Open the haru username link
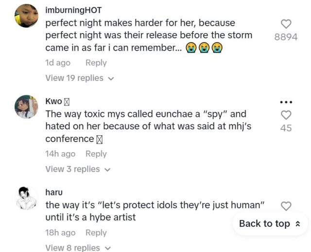 point(54,192)
